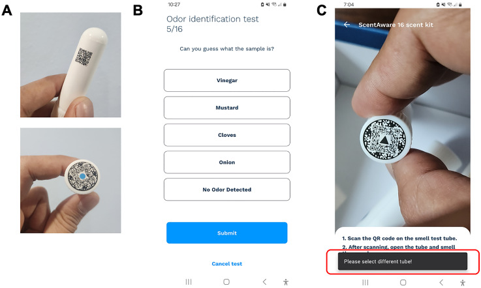Tap the QR code with triangle in camera view
The image size is (481, 288).
pos(384,139)
